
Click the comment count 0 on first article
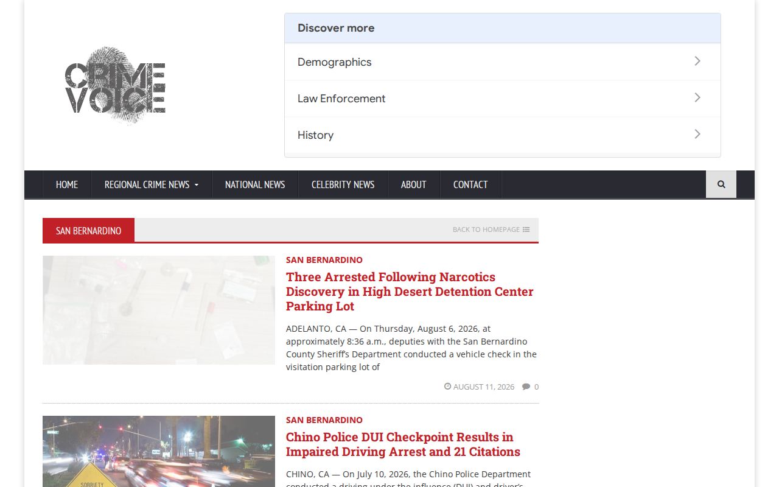[x=536, y=387]
